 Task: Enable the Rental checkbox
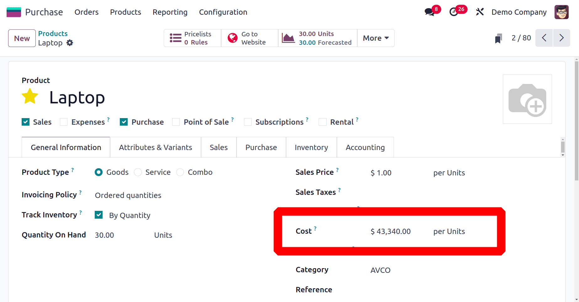pyautogui.click(x=322, y=122)
